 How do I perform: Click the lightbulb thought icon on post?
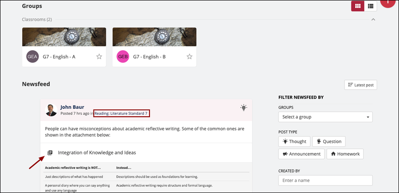(x=243, y=107)
